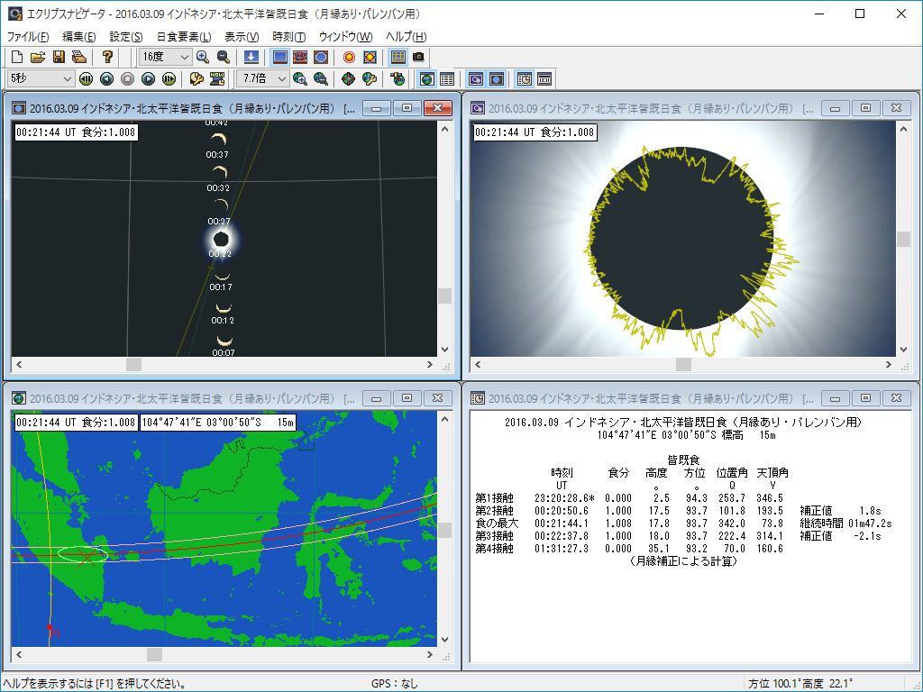Viewport: 923px width, 692px height.
Task: Click the map window's horizontal scrollbar thumb
Action: pyautogui.click(x=154, y=655)
